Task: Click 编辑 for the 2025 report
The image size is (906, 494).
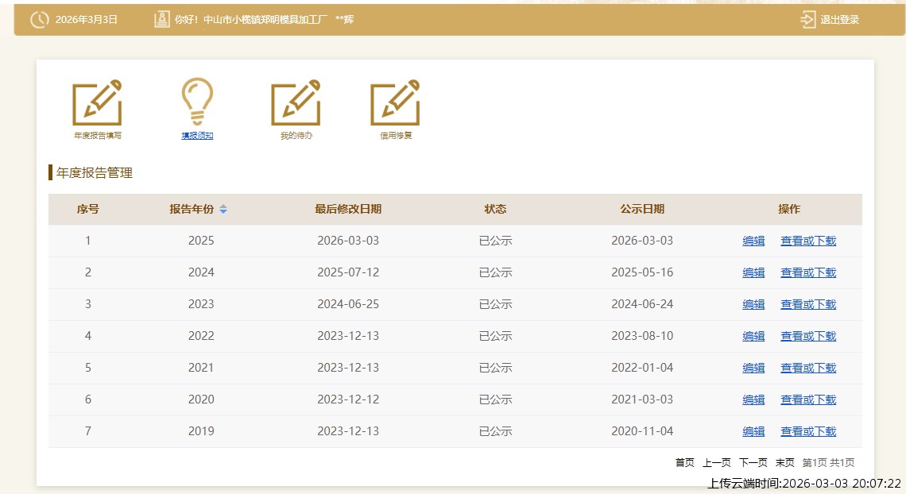Action: tap(753, 241)
